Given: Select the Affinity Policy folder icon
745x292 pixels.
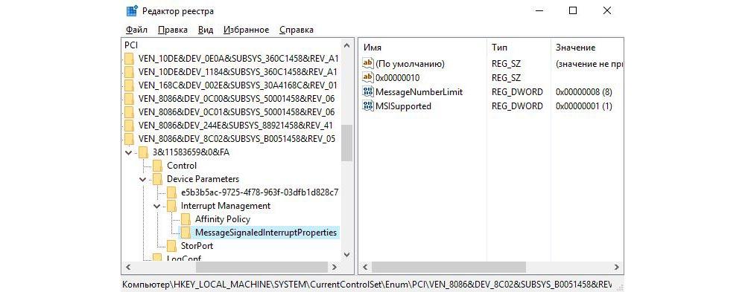Looking at the screenshot, I should coord(186,219).
